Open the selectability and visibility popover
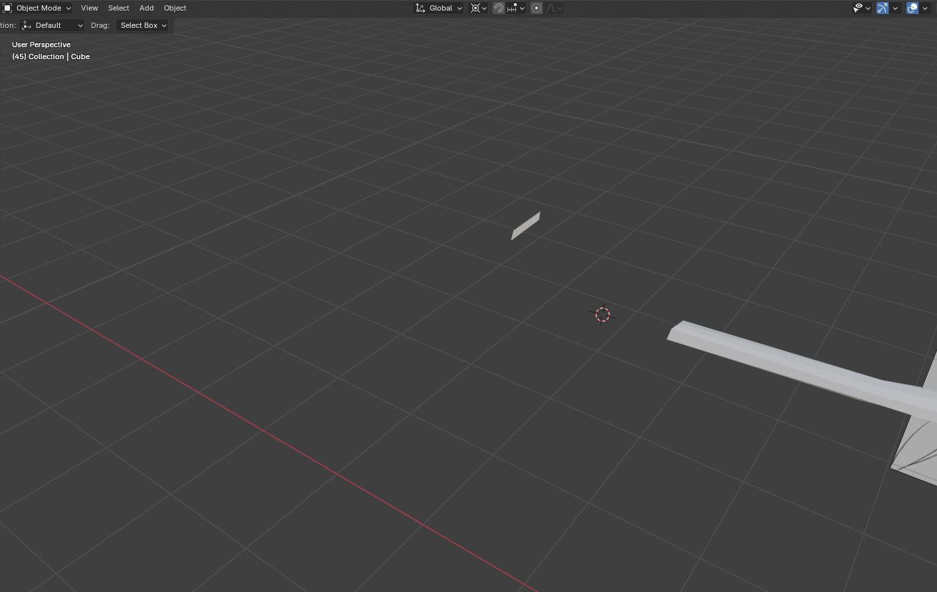Screen dimensions: 937x592 point(862,8)
